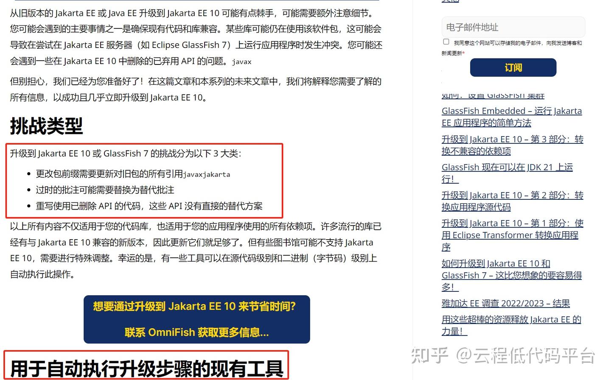Click the 电子邮件地址 email input field
611x380 pixels.
pos(513,27)
